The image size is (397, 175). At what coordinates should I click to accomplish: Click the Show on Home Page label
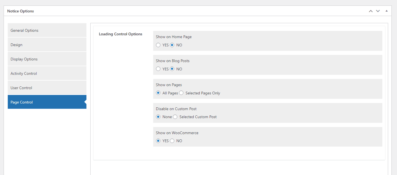[x=174, y=37]
